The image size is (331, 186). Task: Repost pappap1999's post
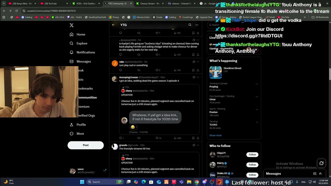tap(139, 55)
